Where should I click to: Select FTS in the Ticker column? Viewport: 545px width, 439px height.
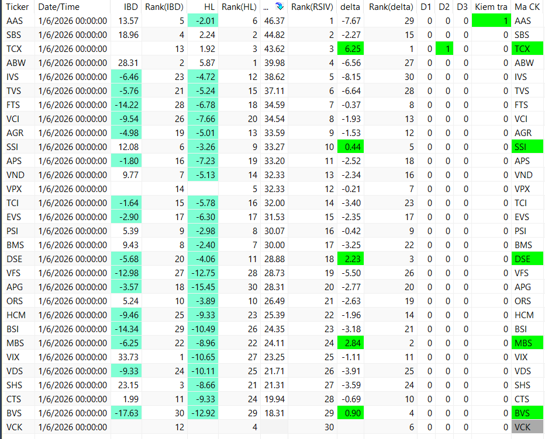(x=13, y=105)
